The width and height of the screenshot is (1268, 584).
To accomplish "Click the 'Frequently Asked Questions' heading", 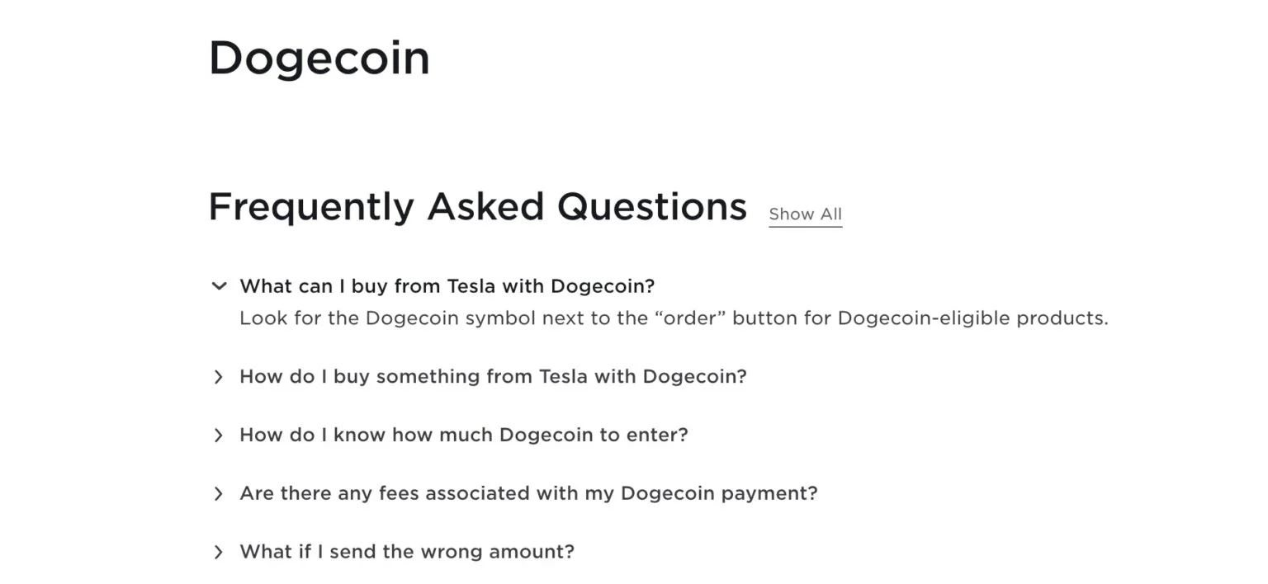I will [x=477, y=206].
